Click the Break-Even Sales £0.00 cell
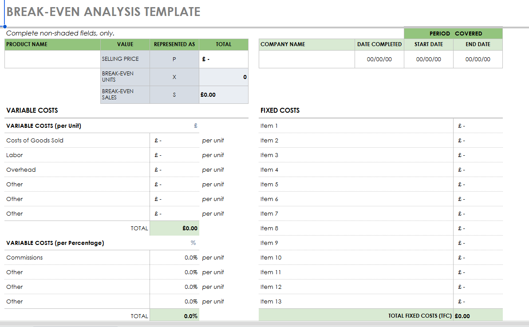Screen dimensions: 529x327 coord(224,95)
